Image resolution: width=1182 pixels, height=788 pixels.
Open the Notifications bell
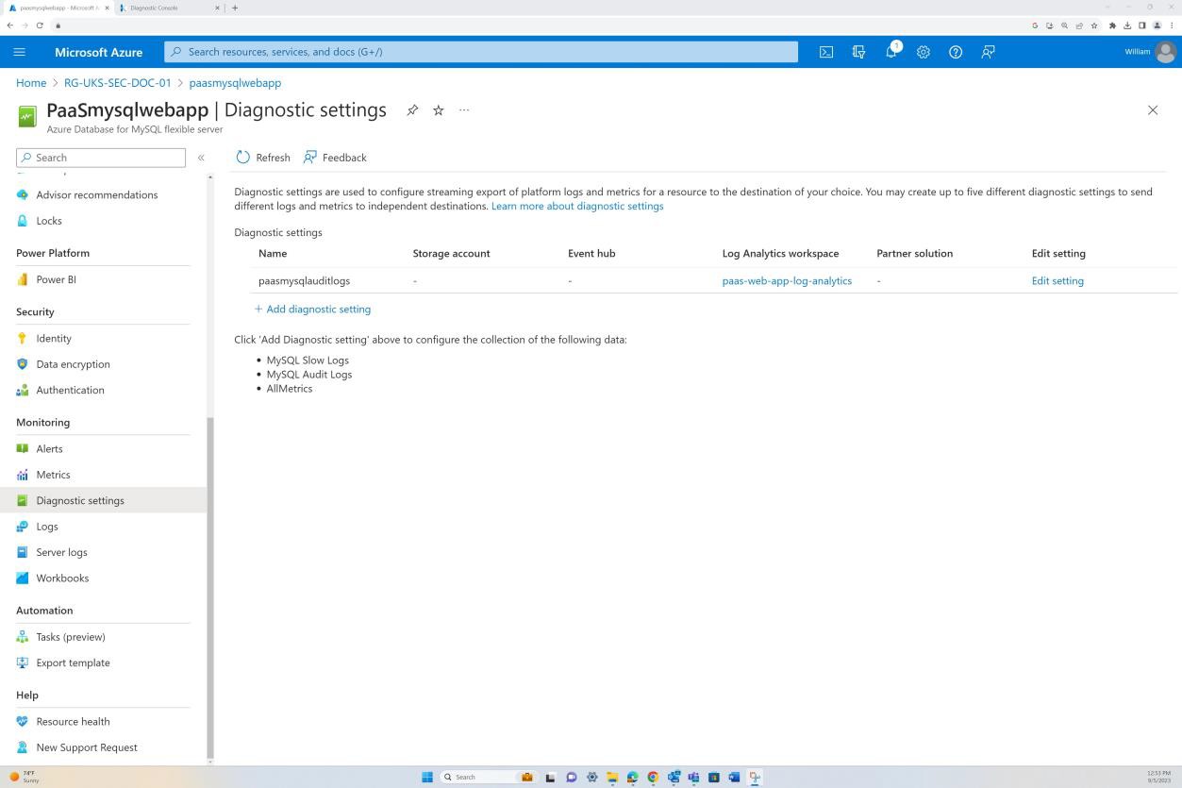click(891, 52)
